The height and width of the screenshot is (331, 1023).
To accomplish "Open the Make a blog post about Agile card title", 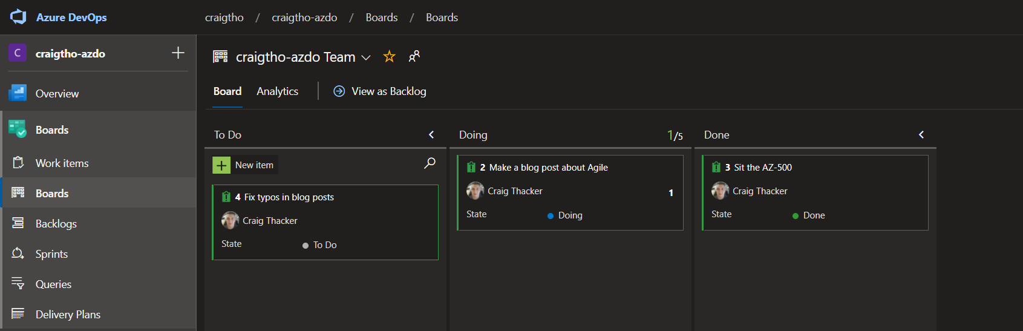I will click(x=548, y=168).
